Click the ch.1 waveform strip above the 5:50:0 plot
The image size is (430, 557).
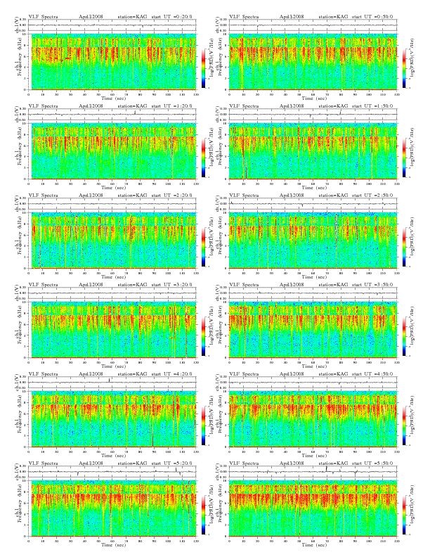313,472
